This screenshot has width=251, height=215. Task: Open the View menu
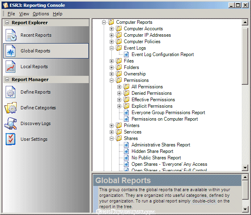tap(24, 14)
